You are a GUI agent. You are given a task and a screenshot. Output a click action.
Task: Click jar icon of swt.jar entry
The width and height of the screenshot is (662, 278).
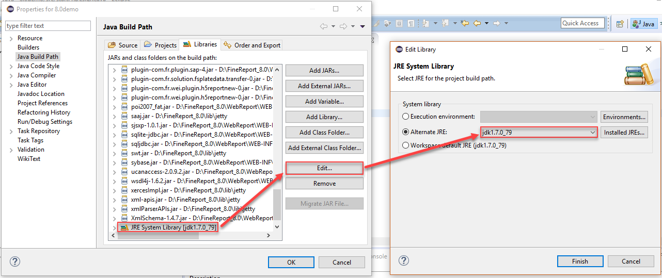click(x=124, y=153)
